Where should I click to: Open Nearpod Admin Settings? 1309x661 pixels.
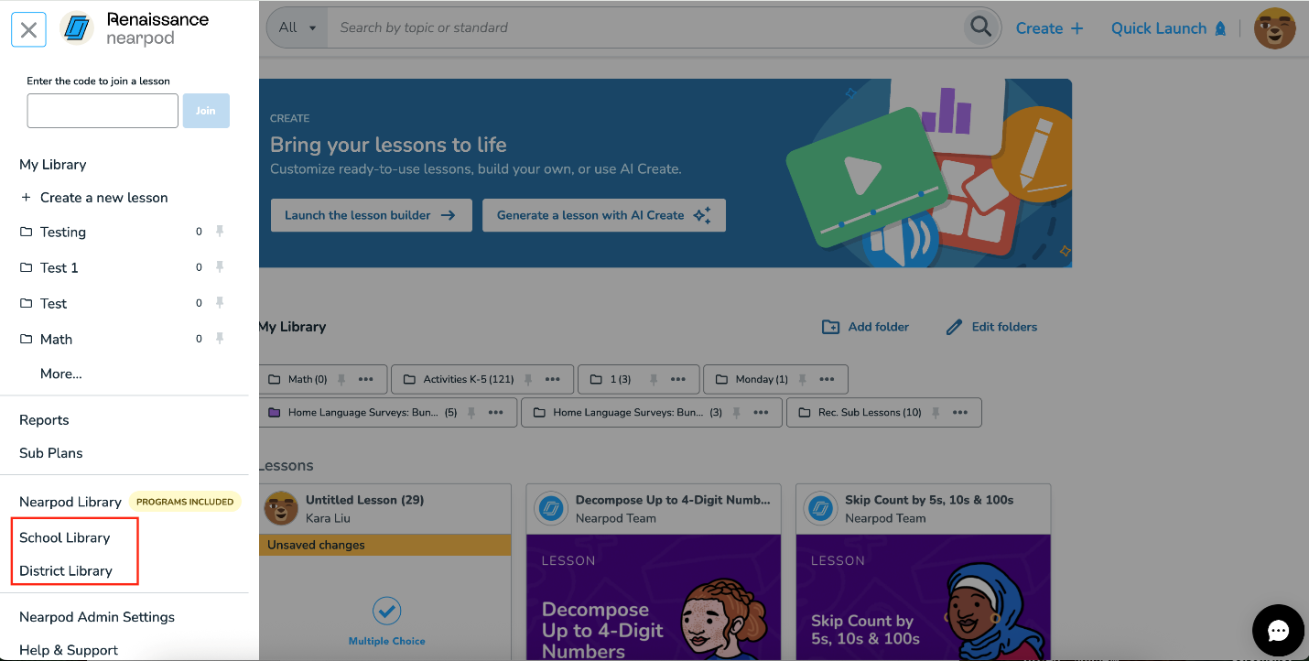97,617
